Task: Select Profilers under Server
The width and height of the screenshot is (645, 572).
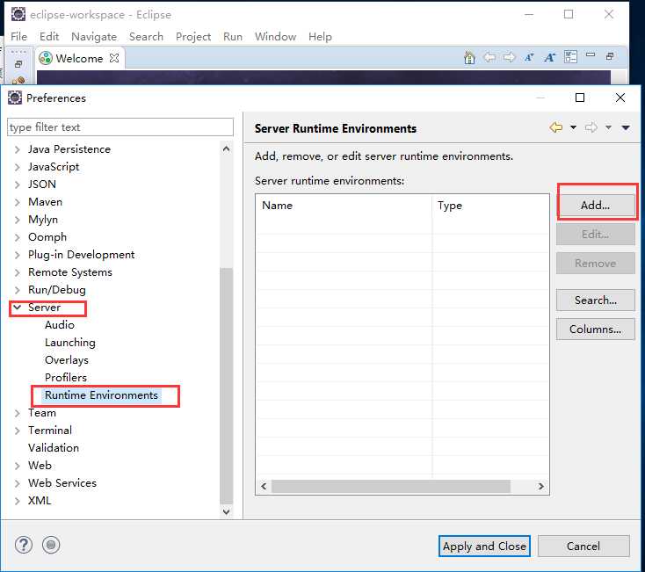Action: [x=66, y=378]
